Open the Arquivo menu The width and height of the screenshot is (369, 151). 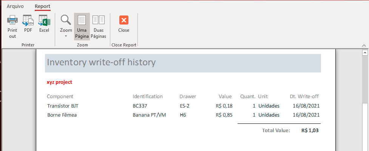click(15, 6)
